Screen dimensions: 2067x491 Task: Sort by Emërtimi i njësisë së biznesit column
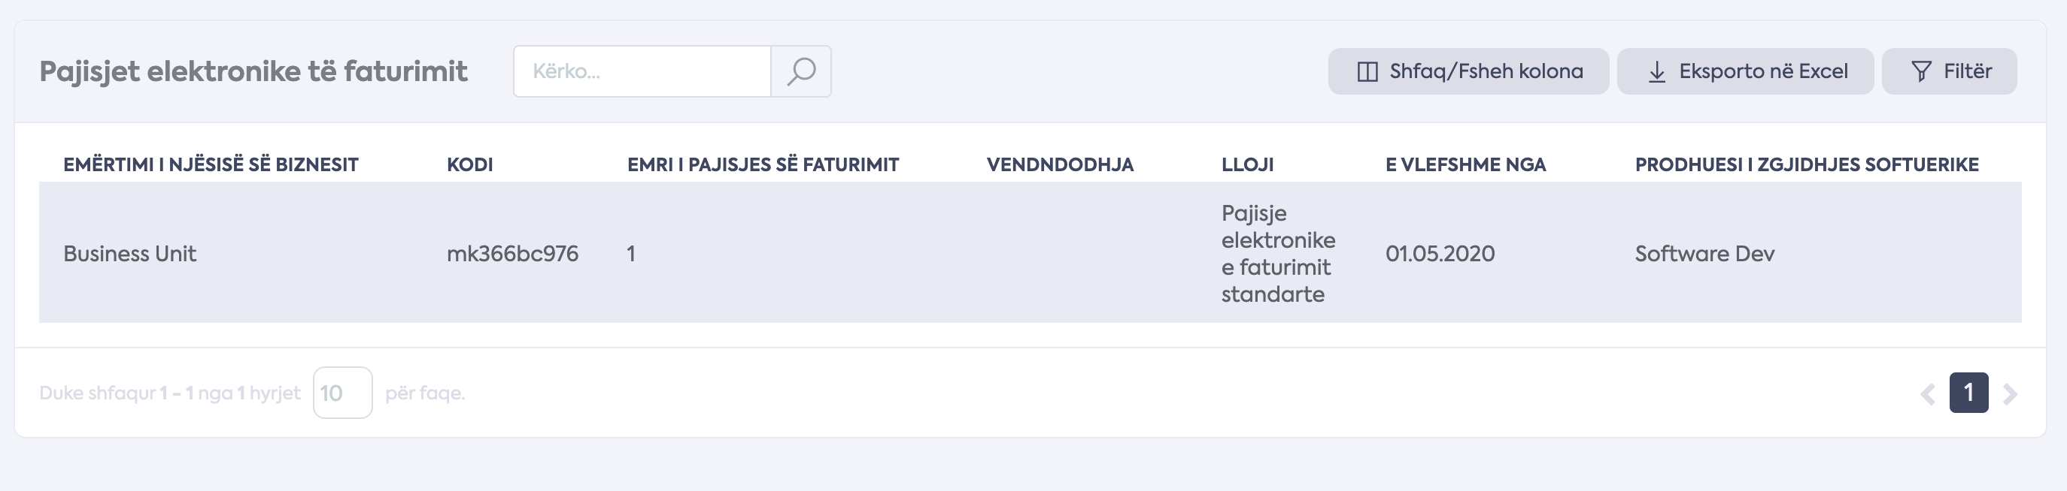[210, 165]
